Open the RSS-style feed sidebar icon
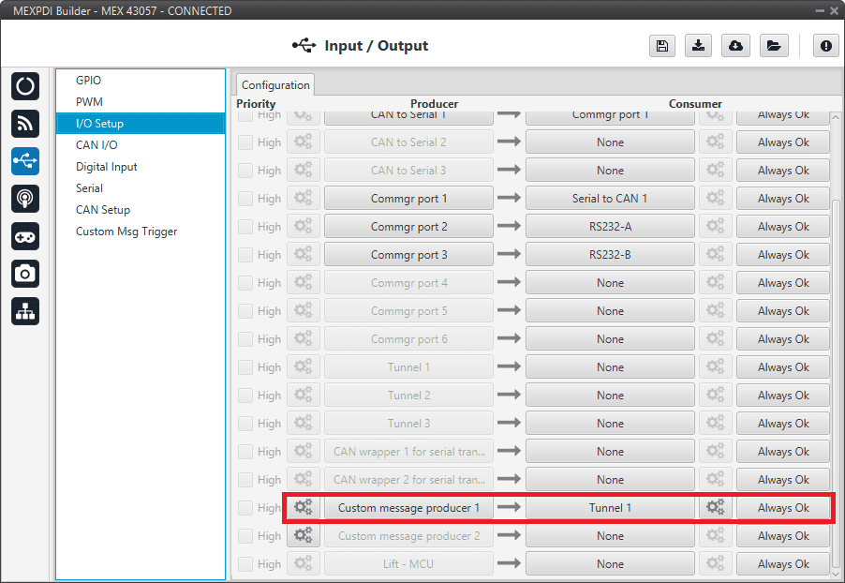Image resolution: width=845 pixels, height=583 pixels. coord(24,124)
